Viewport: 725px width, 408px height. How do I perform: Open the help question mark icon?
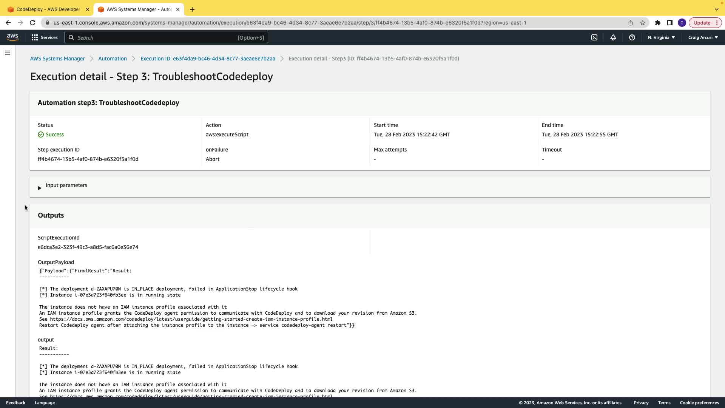pyautogui.click(x=632, y=37)
